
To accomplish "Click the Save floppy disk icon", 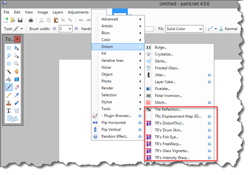I will click(20, 20).
